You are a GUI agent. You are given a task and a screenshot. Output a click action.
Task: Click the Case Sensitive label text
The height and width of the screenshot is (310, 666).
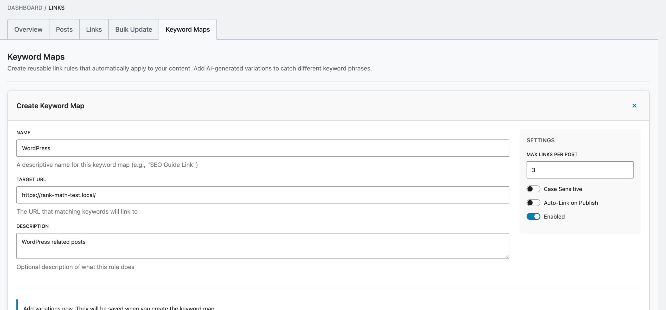point(563,189)
